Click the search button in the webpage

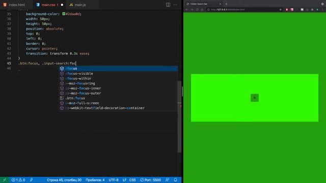255,98
